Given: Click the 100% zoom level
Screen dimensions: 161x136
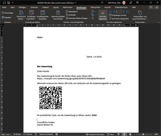Looking at the screenshot, I should [156, 134].
